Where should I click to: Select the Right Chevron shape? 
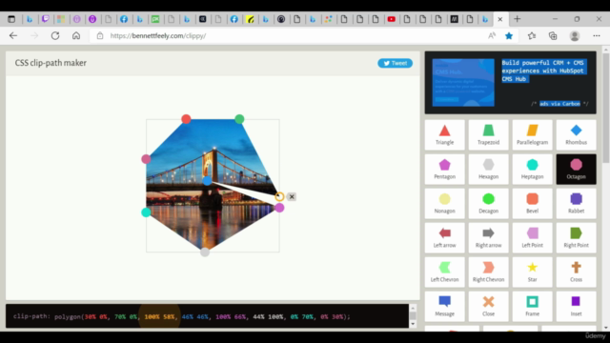pyautogui.click(x=488, y=272)
